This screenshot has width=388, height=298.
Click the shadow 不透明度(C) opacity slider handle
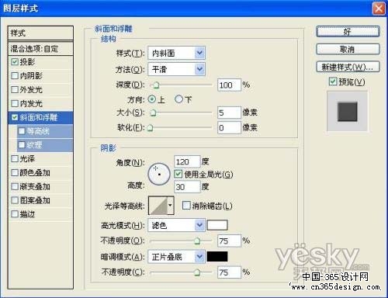tap(197, 272)
